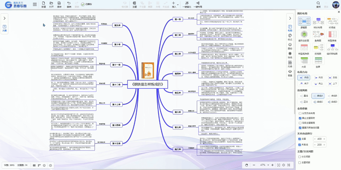The width and height of the screenshot is (341, 170).
Task: Open the 贴纸 stickers panel icon
Action: pyautogui.click(x=290, y=55)
